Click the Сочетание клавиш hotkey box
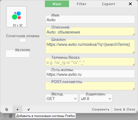Screen dimensions: 138x120 (23, 40)
